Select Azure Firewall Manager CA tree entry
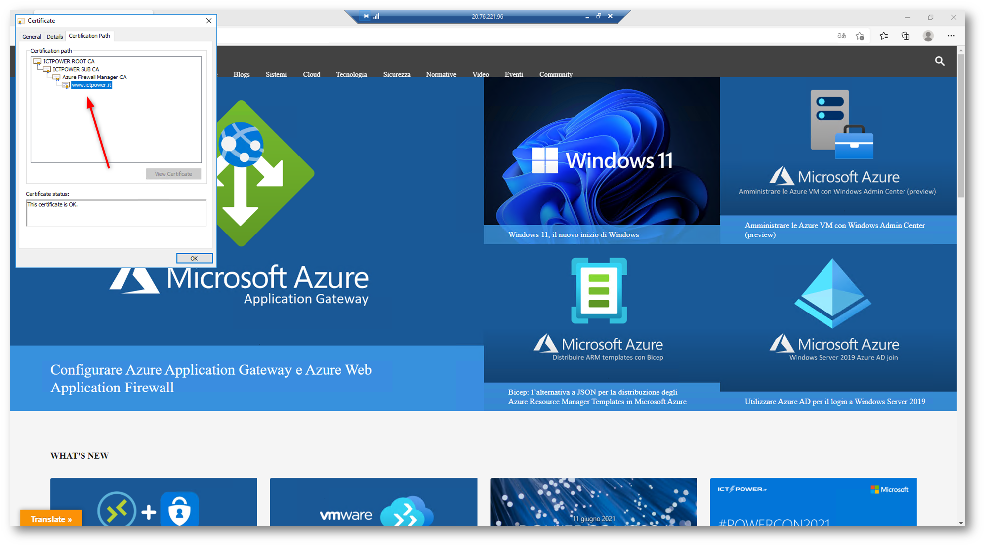 (94, 77)
